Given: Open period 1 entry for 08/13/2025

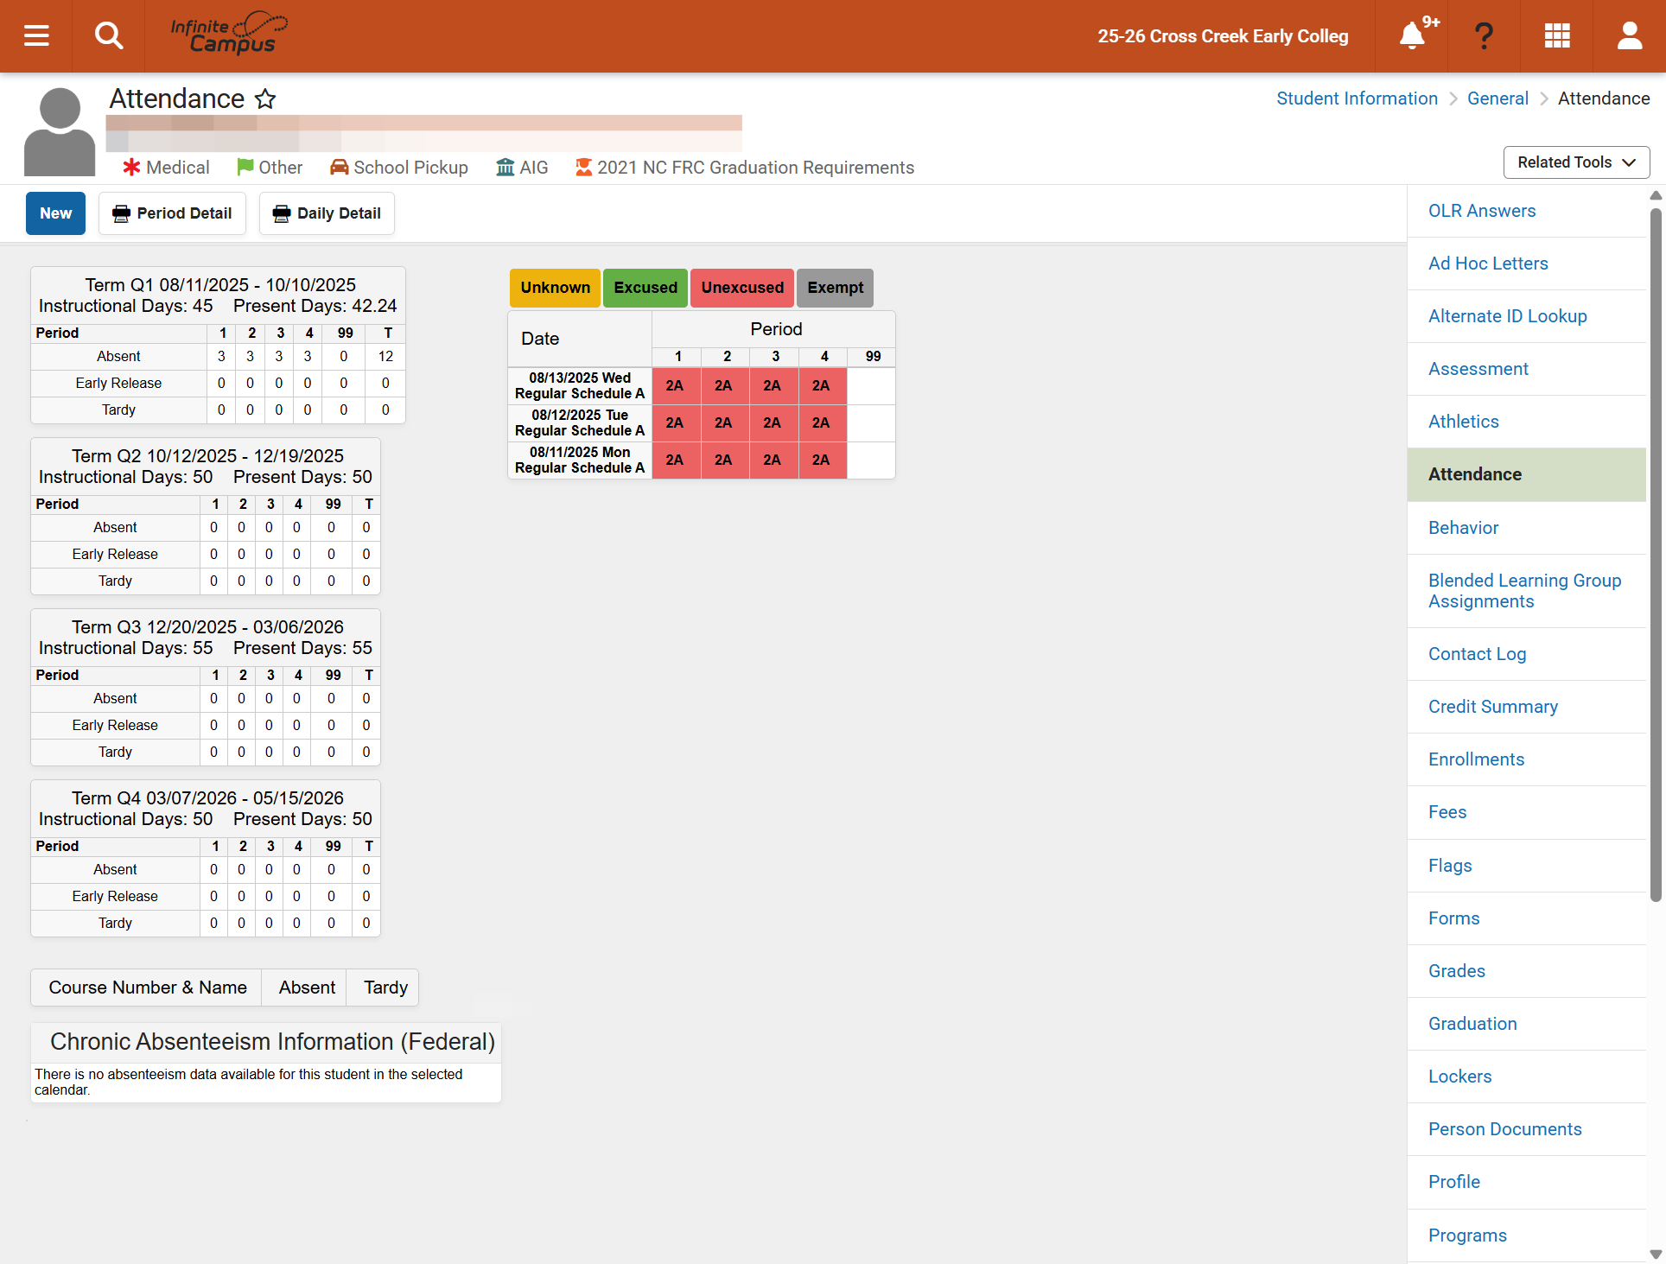Looking at the screenshot, I should [675, 386].
